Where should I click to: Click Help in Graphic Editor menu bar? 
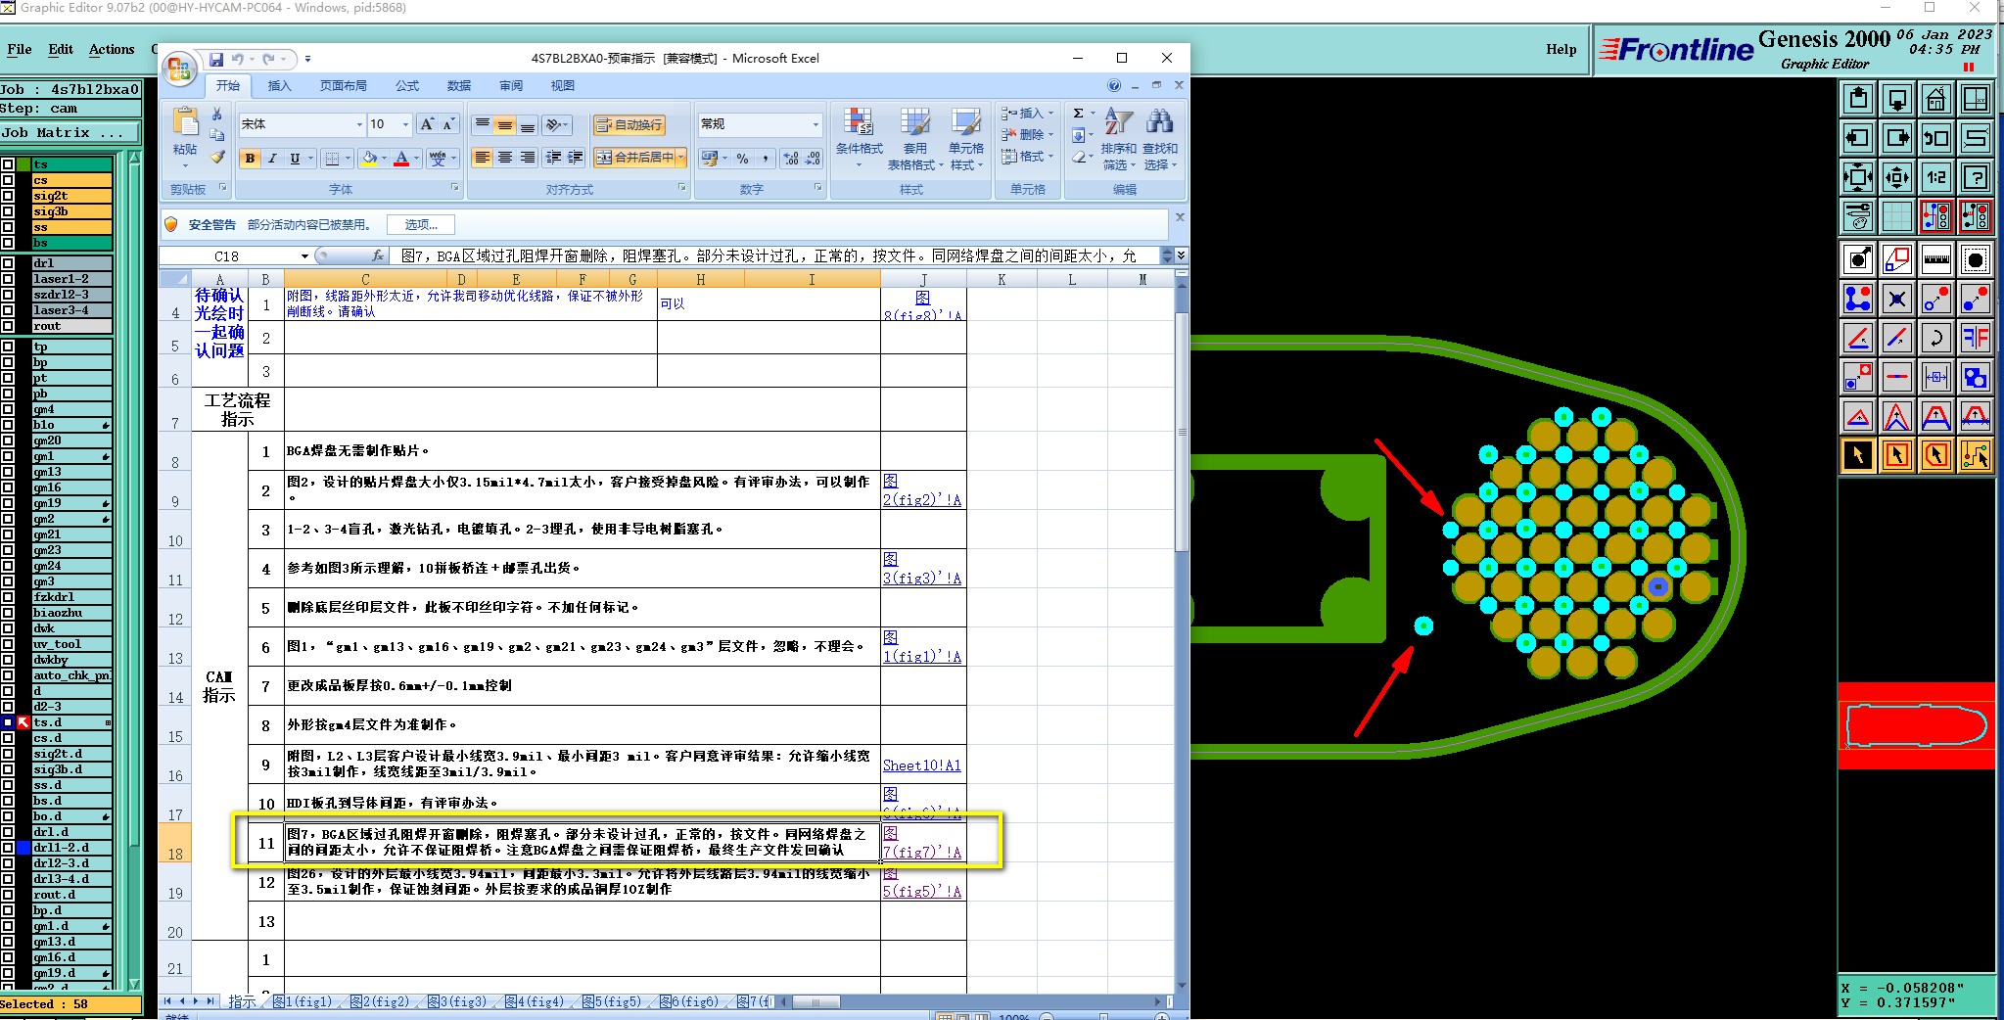(x=1561, y=49)
